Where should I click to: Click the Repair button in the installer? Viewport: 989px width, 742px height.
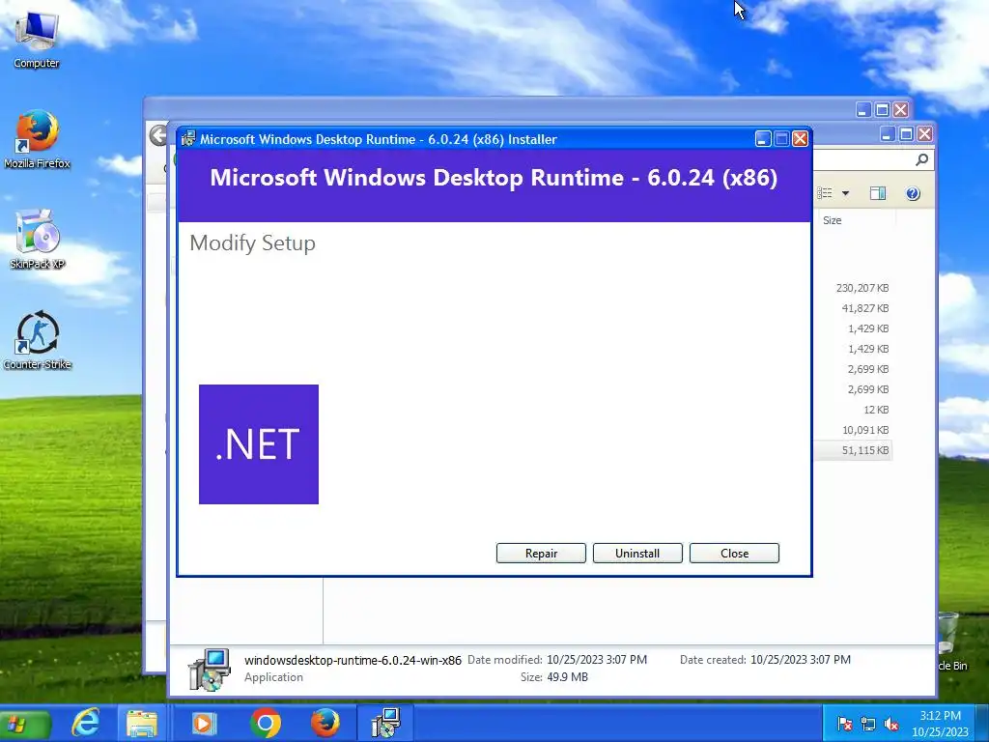pyautogui.click(x=541, y=554)
